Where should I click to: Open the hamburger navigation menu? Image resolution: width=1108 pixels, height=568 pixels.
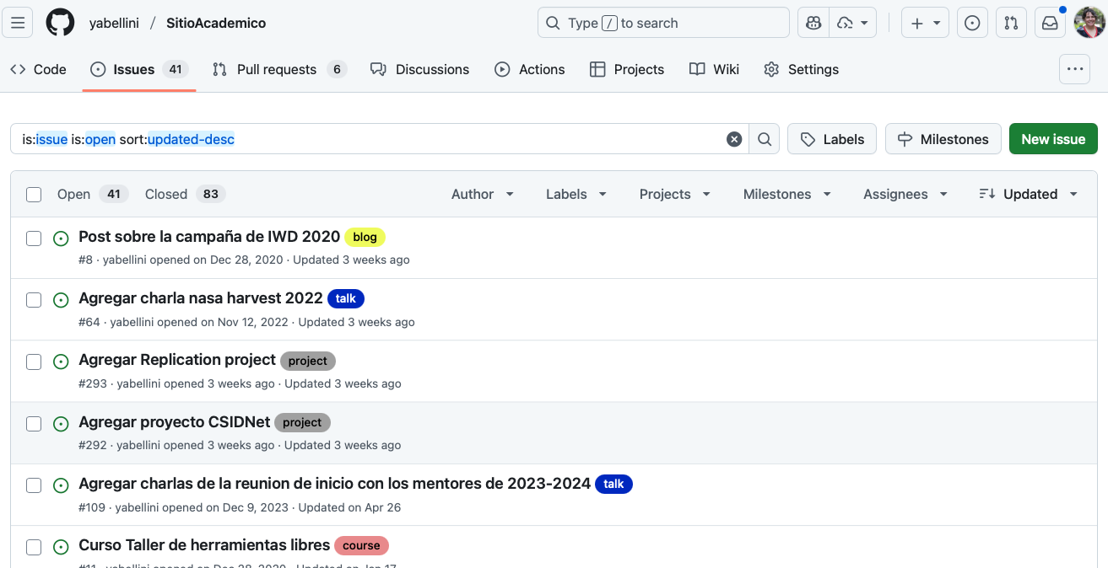18,23
